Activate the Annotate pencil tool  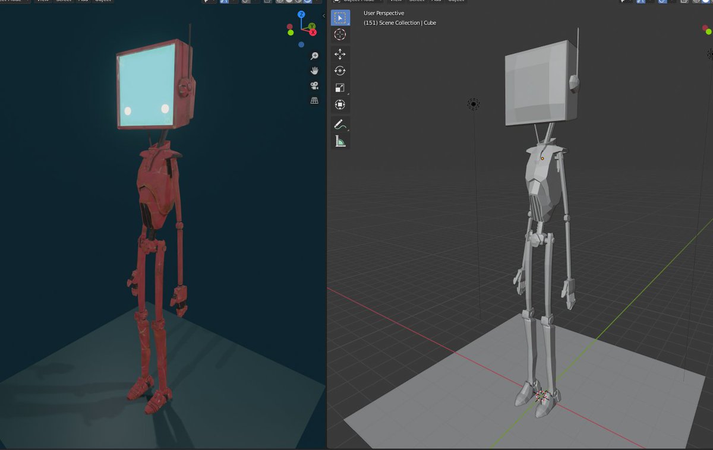340,124
